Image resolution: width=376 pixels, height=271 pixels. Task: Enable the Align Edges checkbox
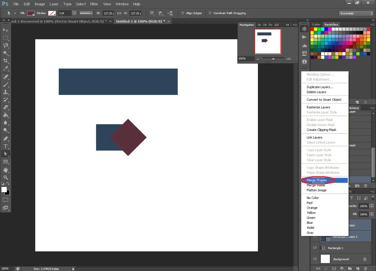click(x=183, y=13)
